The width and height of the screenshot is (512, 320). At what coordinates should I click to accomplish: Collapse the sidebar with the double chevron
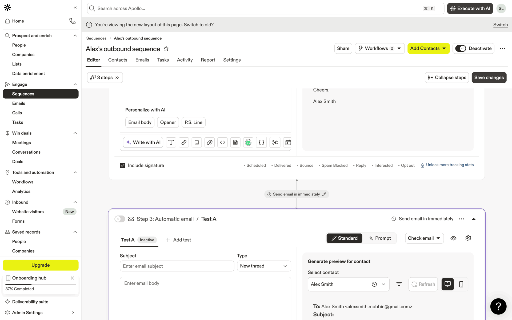tap(75, 7)
